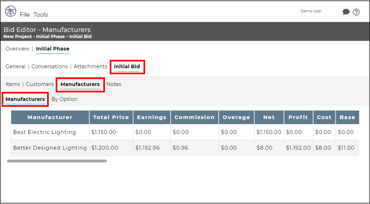Select the Initial Phase tab
This screenshot has height=204, width=370.
pos(52,49)
